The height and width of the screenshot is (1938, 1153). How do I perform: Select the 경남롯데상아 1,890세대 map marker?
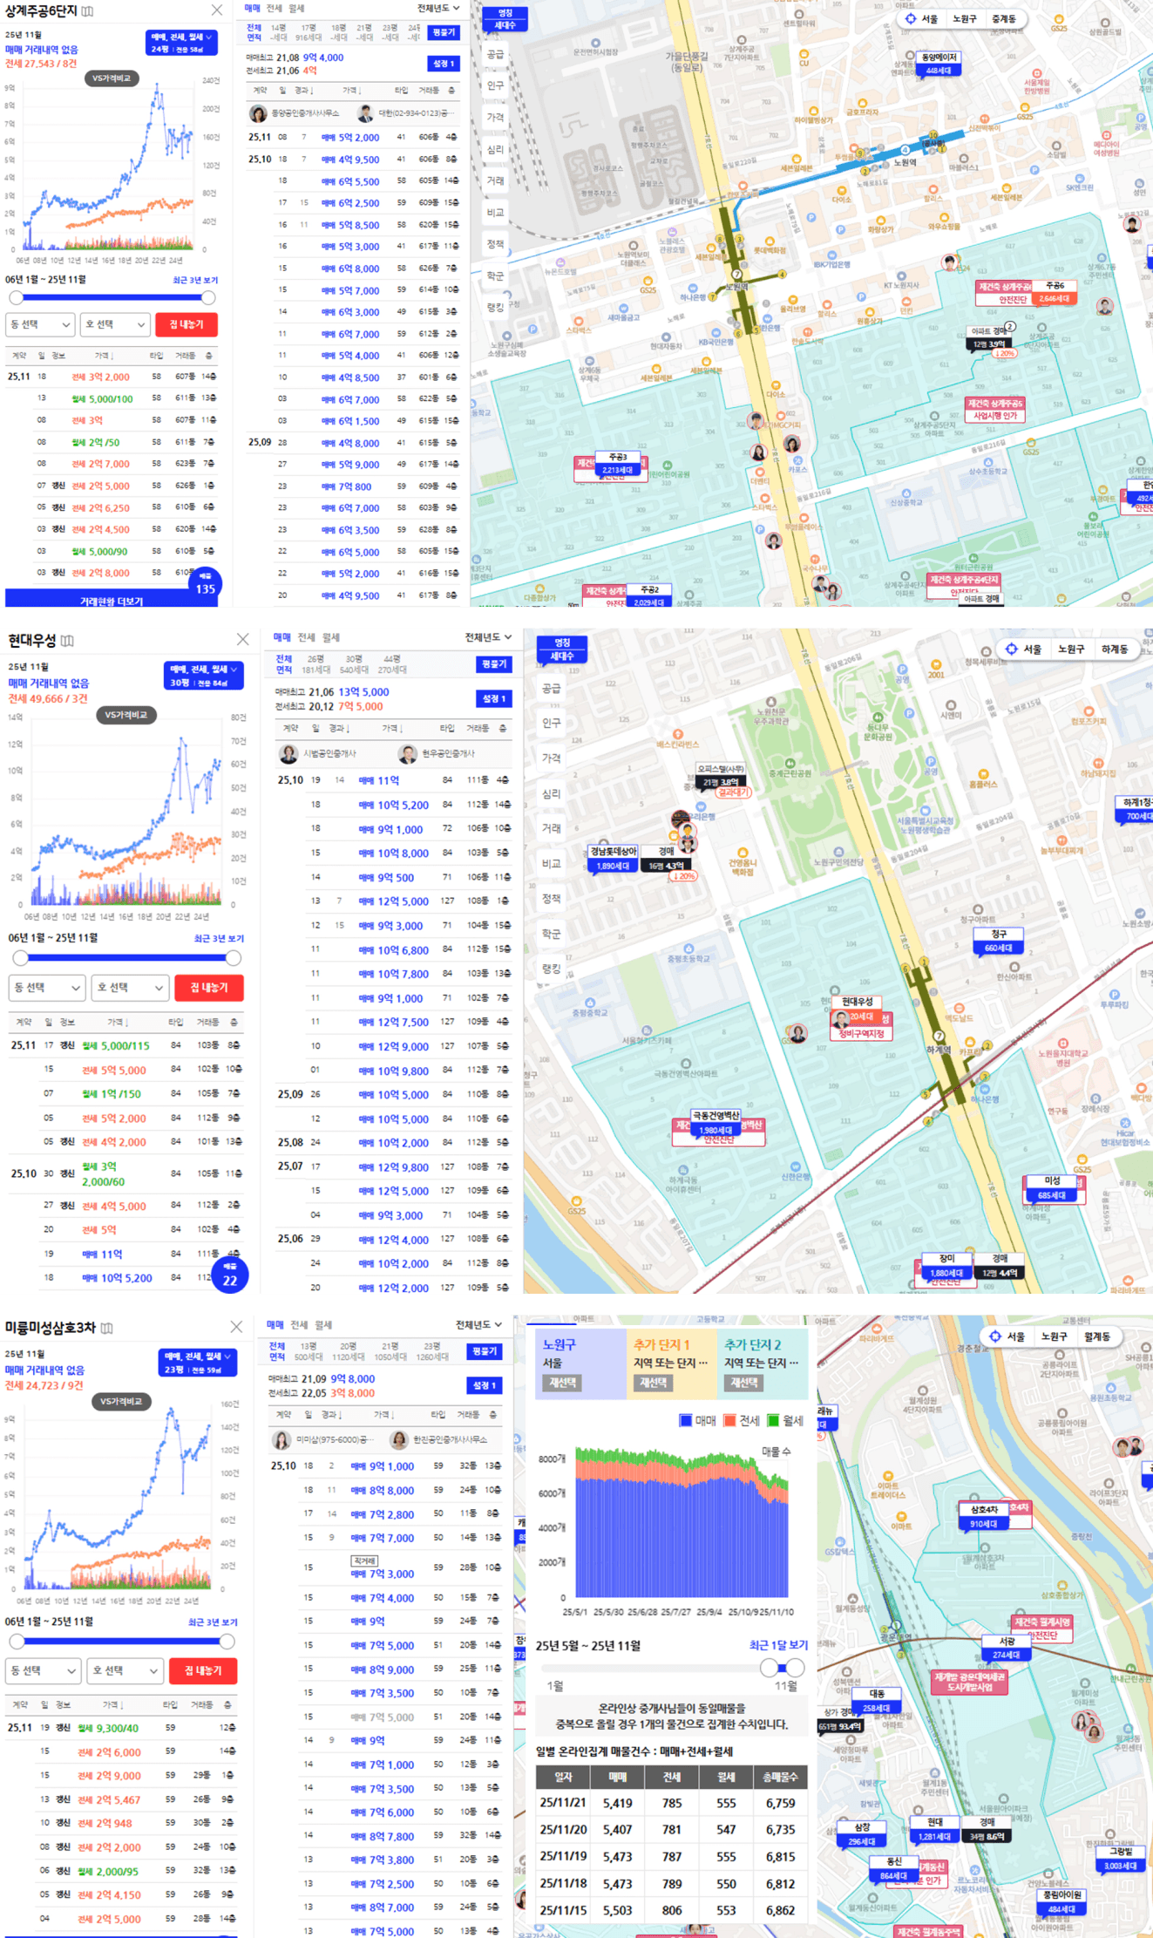coord(614,859)
